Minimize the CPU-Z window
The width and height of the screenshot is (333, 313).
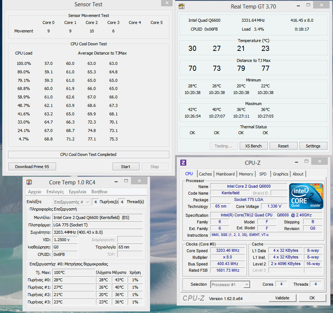point(296,162)
